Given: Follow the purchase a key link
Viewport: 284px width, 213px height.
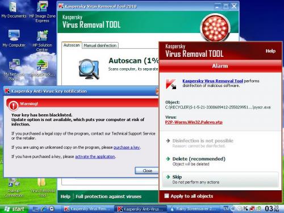Looking at the screenshot, I should tap(127, 147).
